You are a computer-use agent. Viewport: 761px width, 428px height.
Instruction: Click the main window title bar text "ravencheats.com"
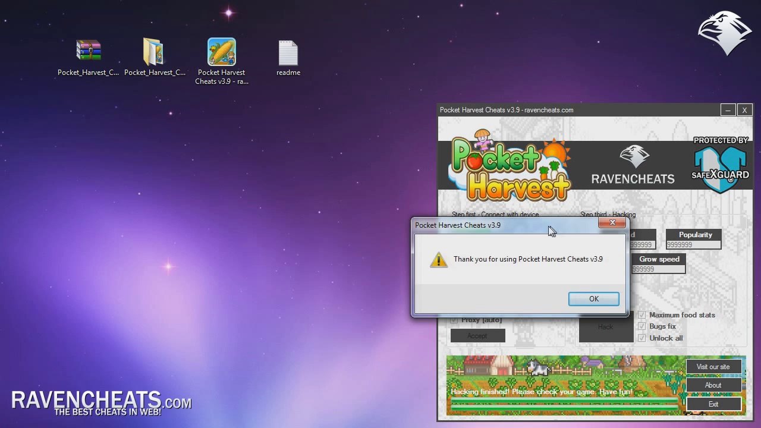coord(548,110)
